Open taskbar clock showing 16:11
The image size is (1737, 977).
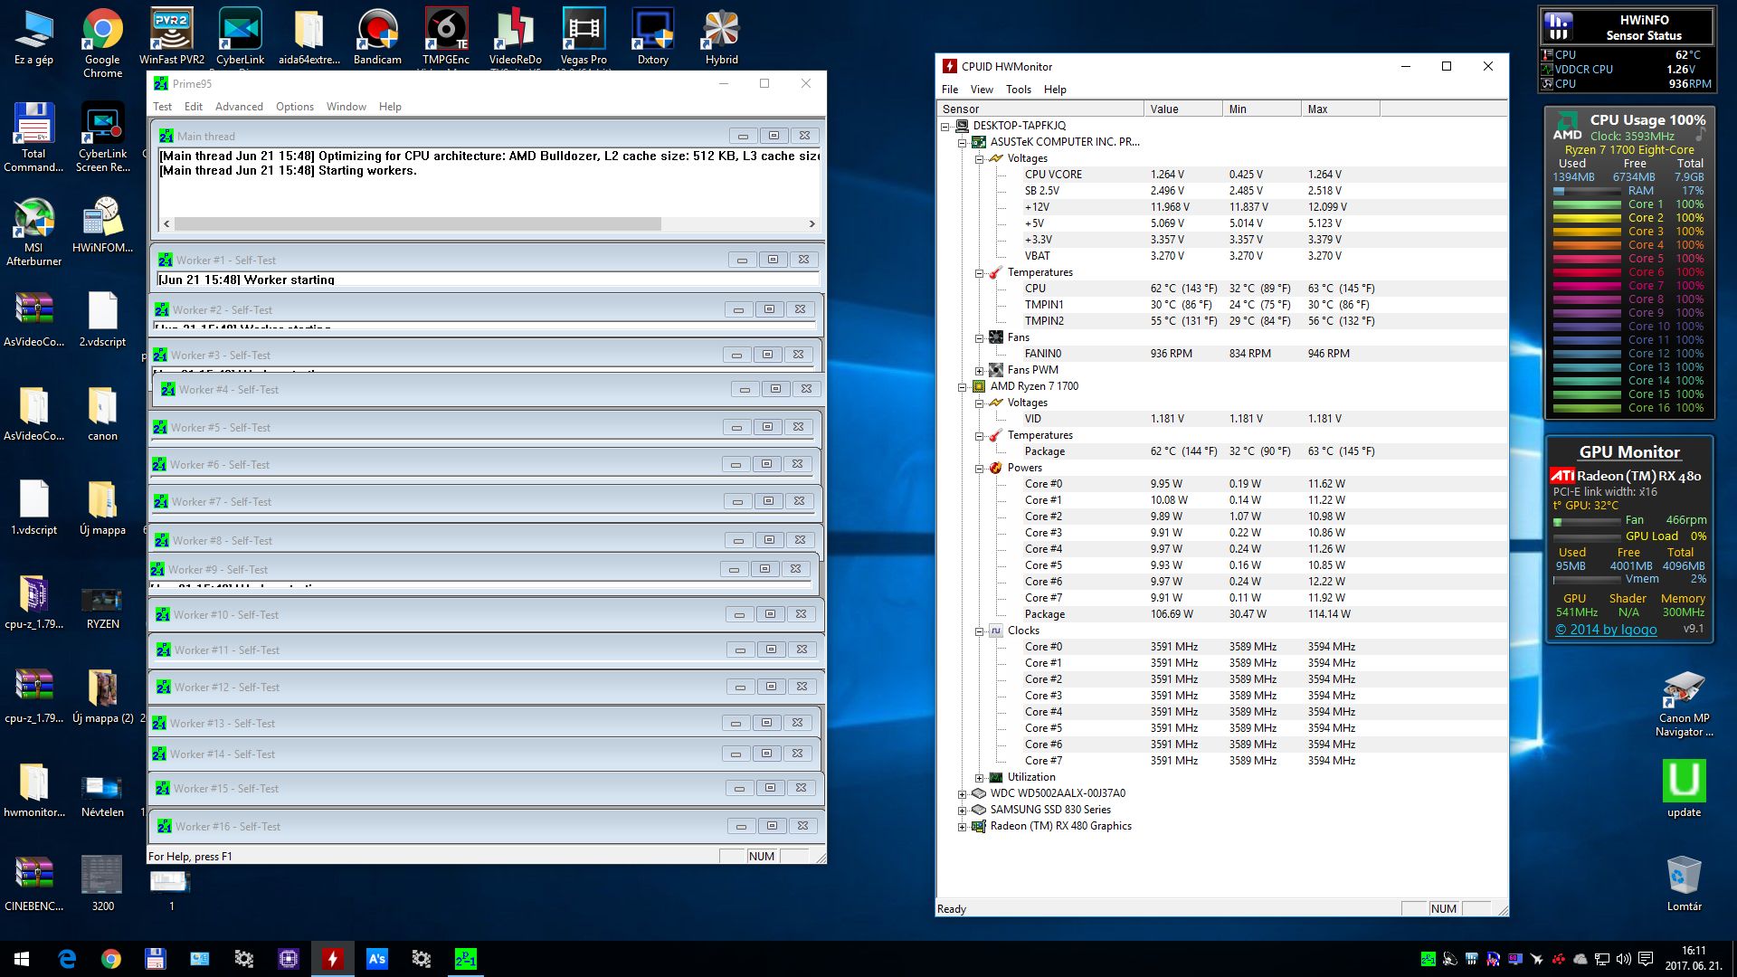(1693, 959)
